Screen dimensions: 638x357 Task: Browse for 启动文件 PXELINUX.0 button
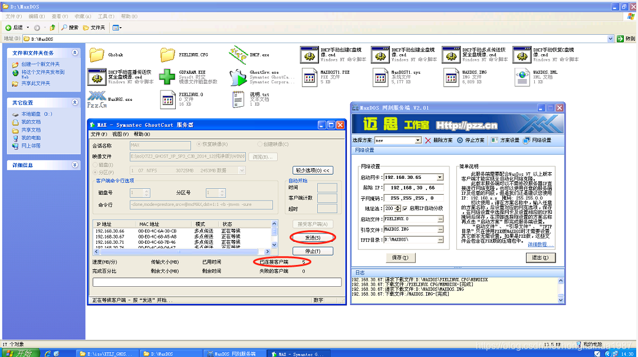pos(440,219)
